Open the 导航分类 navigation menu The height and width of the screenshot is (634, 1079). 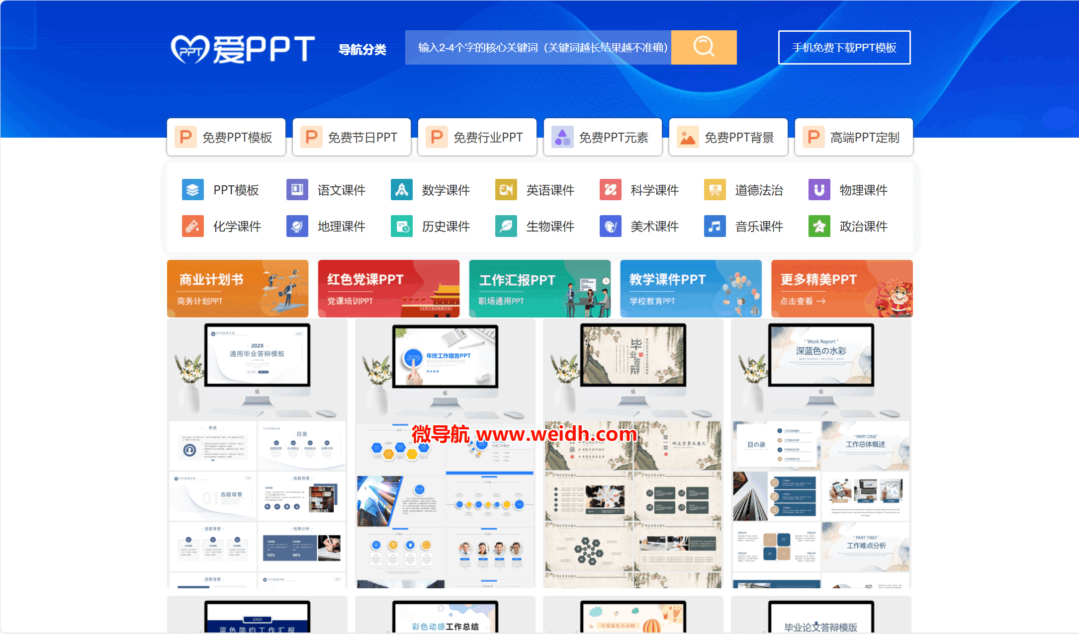pos(362,50)
